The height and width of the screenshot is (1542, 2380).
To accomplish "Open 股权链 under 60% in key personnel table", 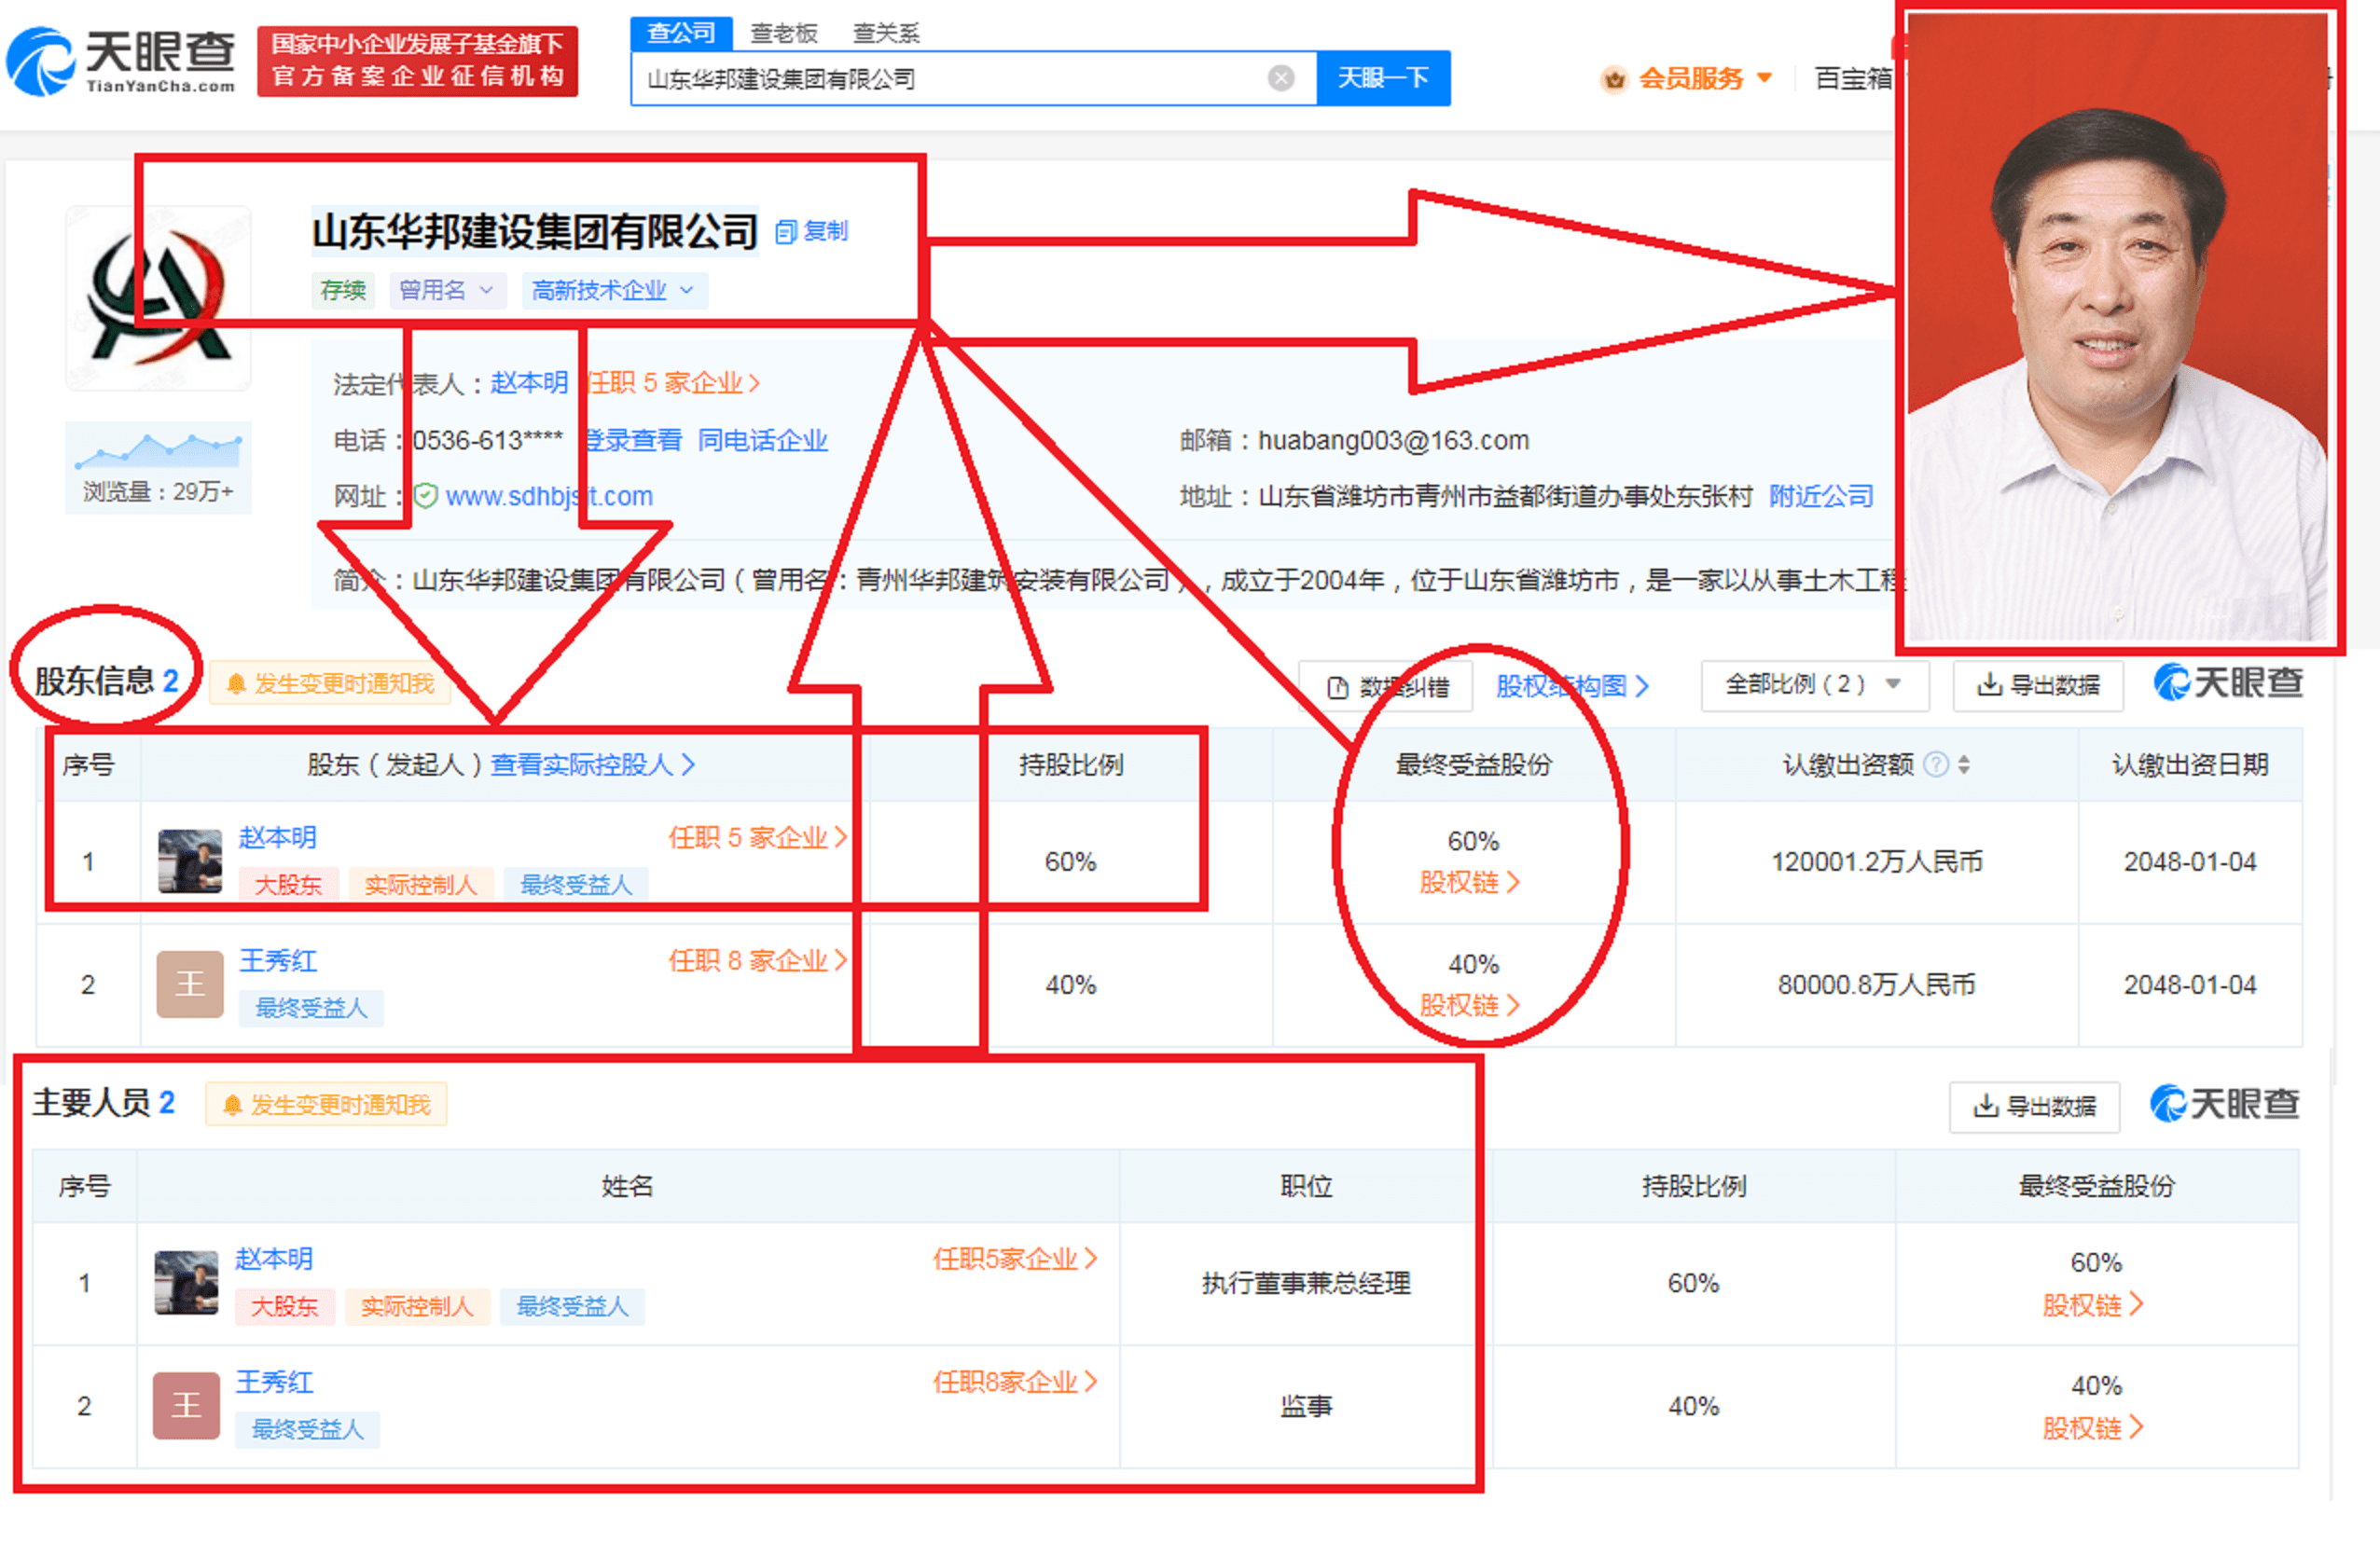I will (2092, 1304).
